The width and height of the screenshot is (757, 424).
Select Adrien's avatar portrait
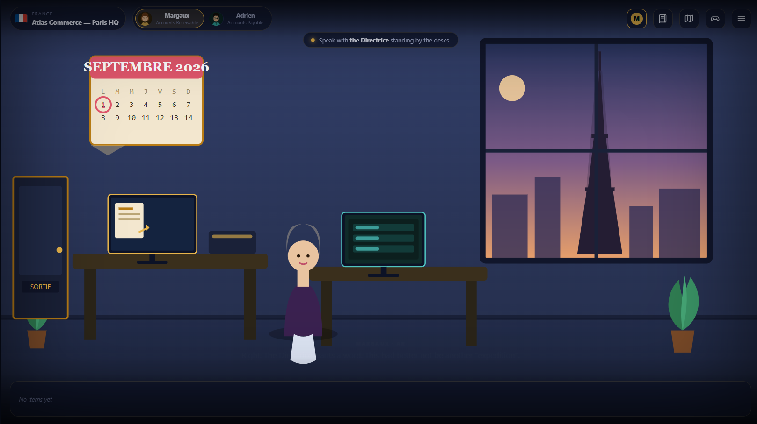click(x=216, y=19)
